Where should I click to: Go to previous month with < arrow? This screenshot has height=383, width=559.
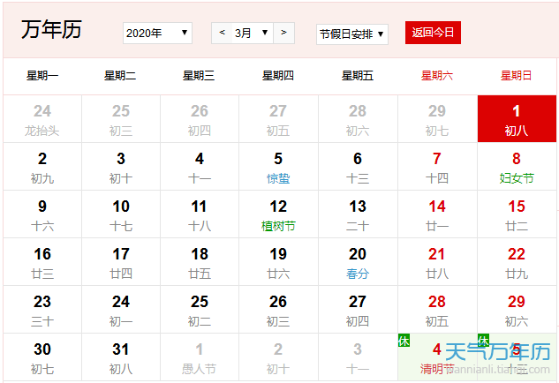[x=222, y=34]
